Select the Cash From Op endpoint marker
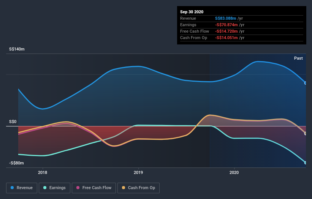The image size is (312, 199). pos(306,133)
